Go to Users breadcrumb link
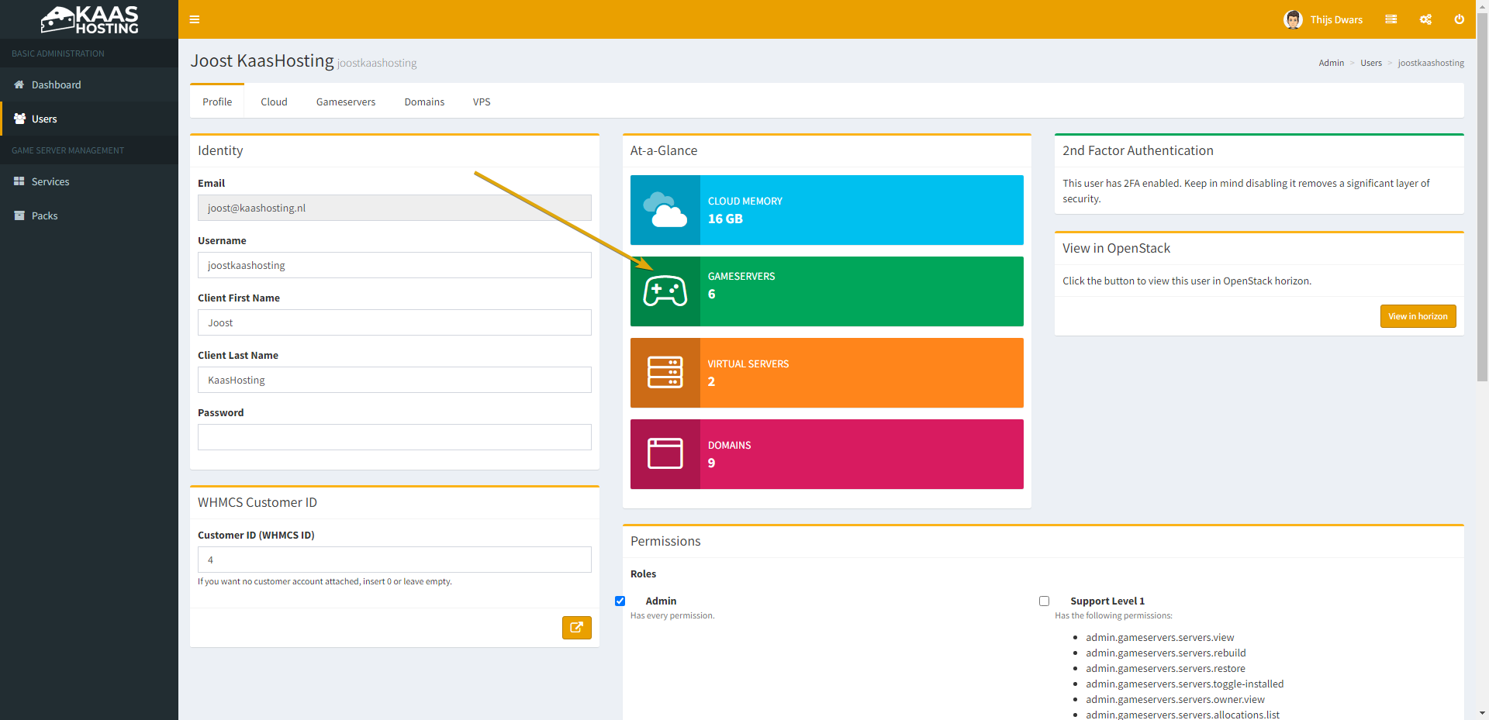Image resolution: width=1489 pixels, height=720 pixels. tap(1370, 63)
